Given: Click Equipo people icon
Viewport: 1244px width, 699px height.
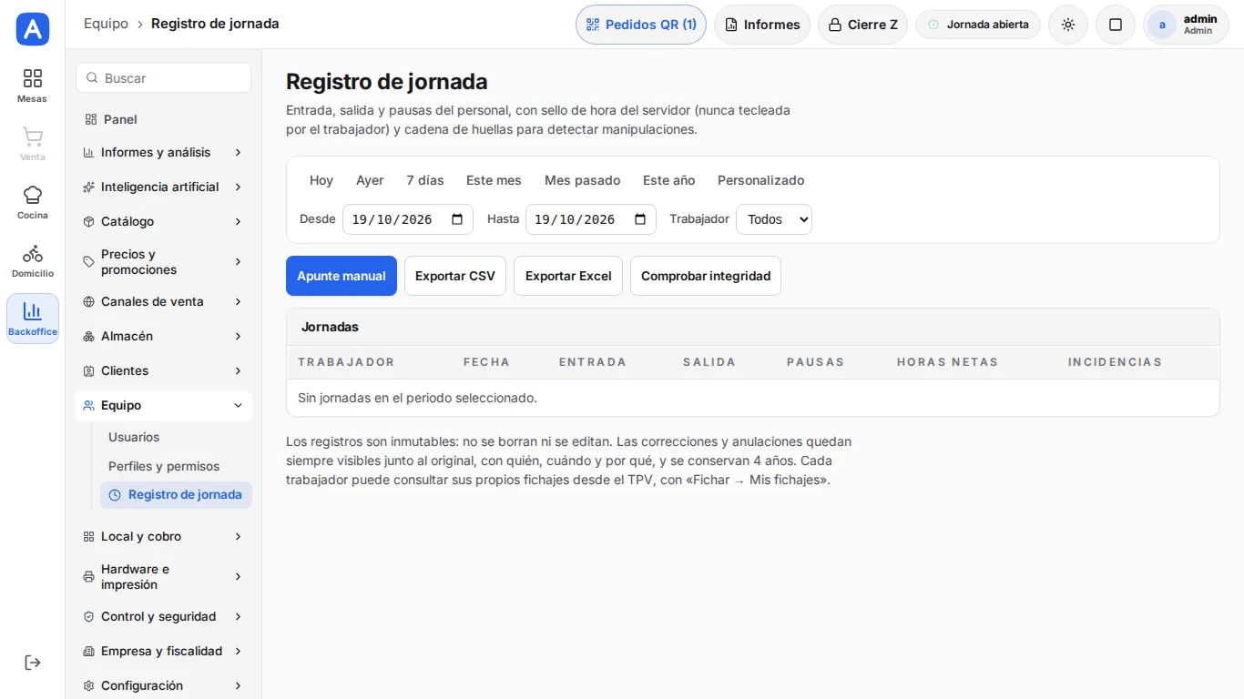Looking at the screenshot, I should pos(88,405).
